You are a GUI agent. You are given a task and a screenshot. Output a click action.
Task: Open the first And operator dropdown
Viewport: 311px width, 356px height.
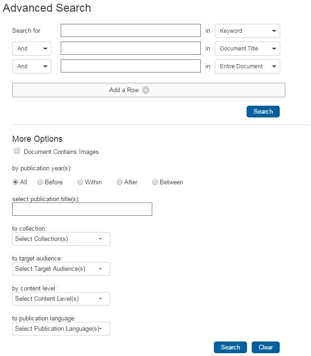click(31, 49)
